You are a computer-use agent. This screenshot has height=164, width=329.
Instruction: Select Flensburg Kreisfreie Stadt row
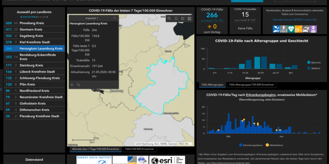[34, 116]
